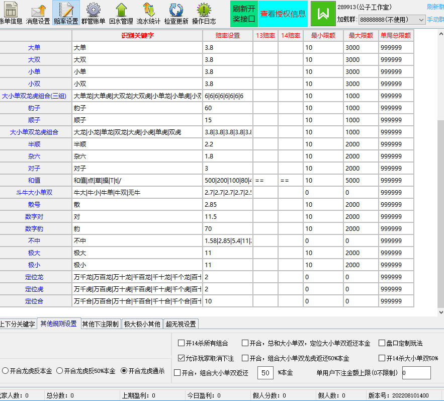Uncheck 允许玩家取消下注 checkbox
This screenshot has height=401, width=444.
click(x=182, y=358)
